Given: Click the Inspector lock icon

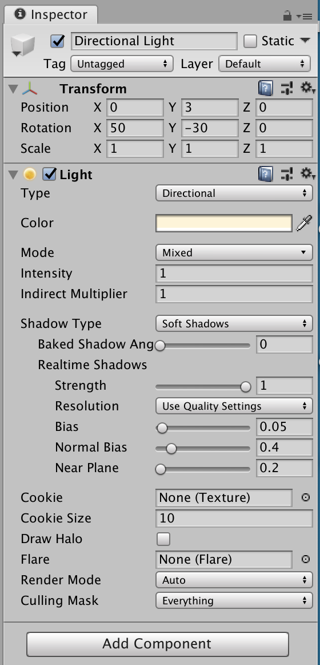Looking at the screenshot, I should pyautogui.click(x=287, y=15).
